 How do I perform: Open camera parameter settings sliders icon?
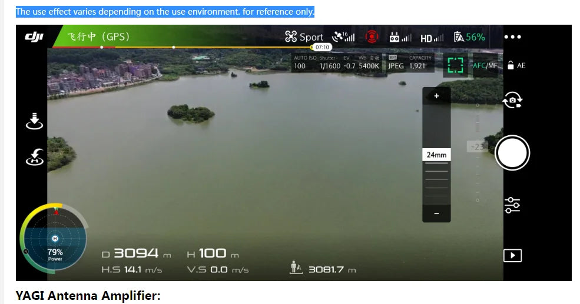coord(512,205)
